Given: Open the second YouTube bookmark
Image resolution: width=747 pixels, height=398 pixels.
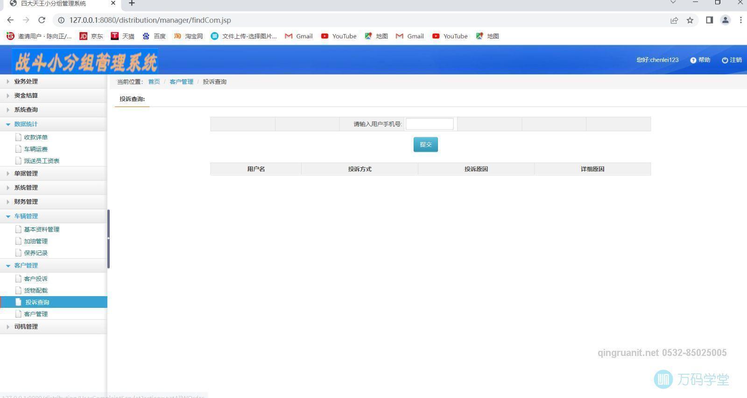Looking at the screenshot, I should [450, 36].
